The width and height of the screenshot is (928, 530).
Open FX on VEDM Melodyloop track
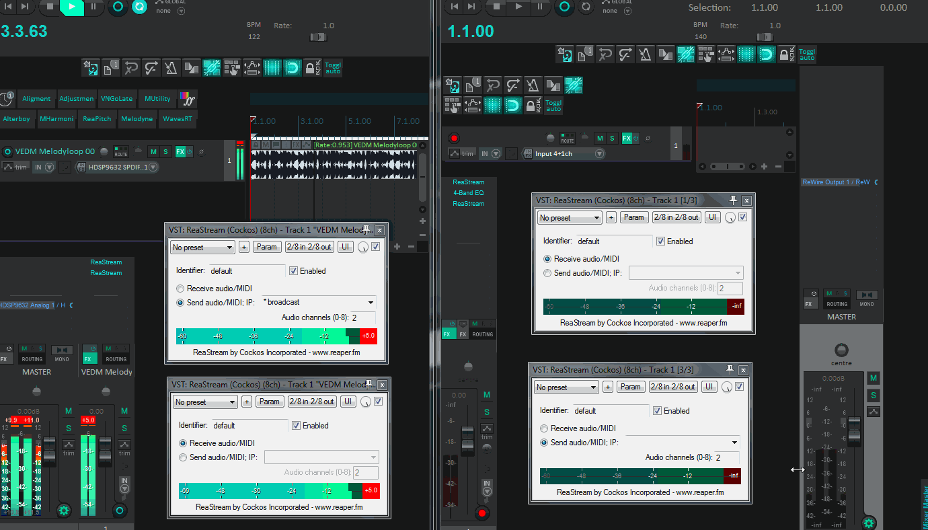pyautogui.click(x=180, y=152)
